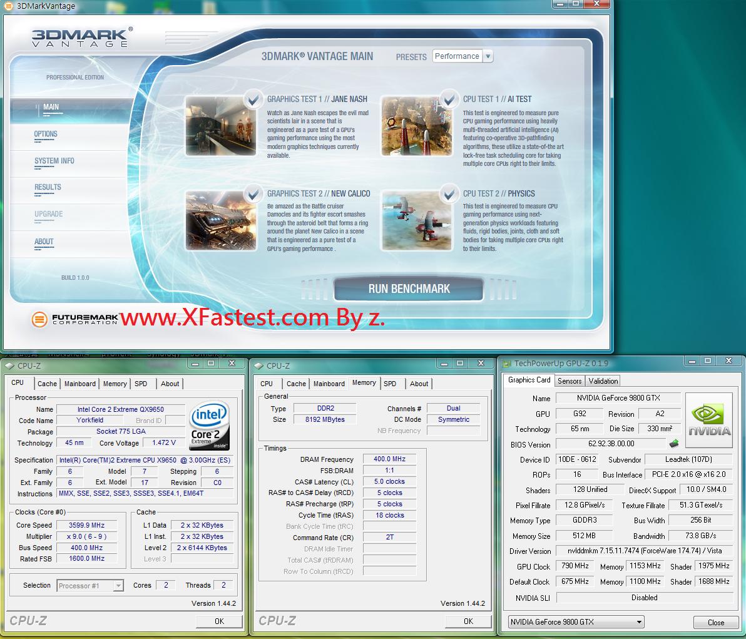Viewport: 746px width, 639px height.
Task: Switch to About tab in left CPU-Z
Action: pyautogui.click(x=170, y=384)
